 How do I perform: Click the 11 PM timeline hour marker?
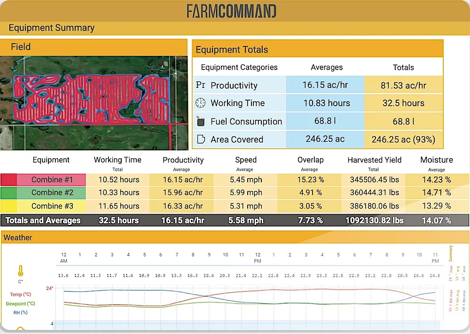435,257
